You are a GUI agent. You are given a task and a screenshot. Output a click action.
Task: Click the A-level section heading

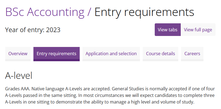tap(19, 75)
